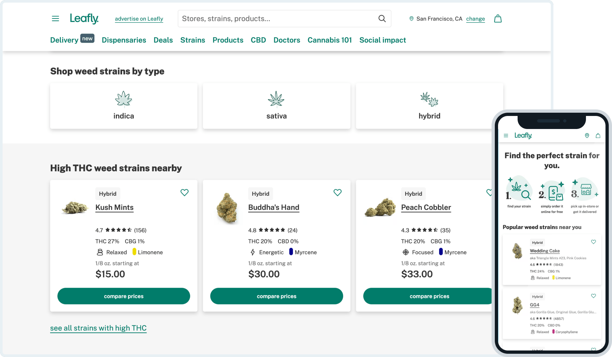Viewport: 612px width, 357px height.
Task: Open the Deals nav item
Action: pos(163,40)
